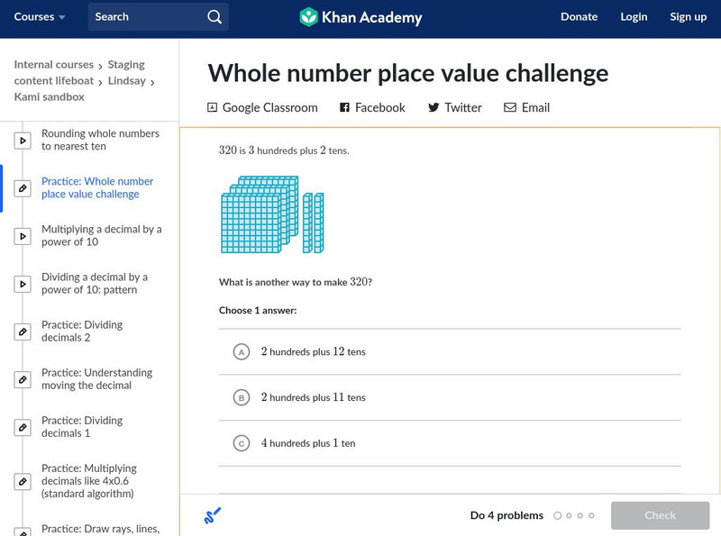Open Practice: Multiplying decimals like 4x0.6

tap(88, 481)
